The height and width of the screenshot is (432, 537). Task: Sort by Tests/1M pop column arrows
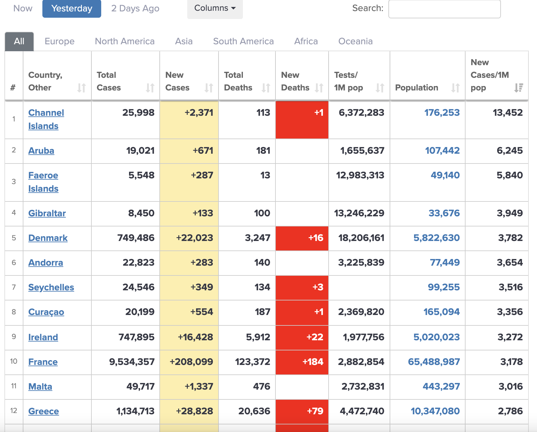[x=380, y=88]
